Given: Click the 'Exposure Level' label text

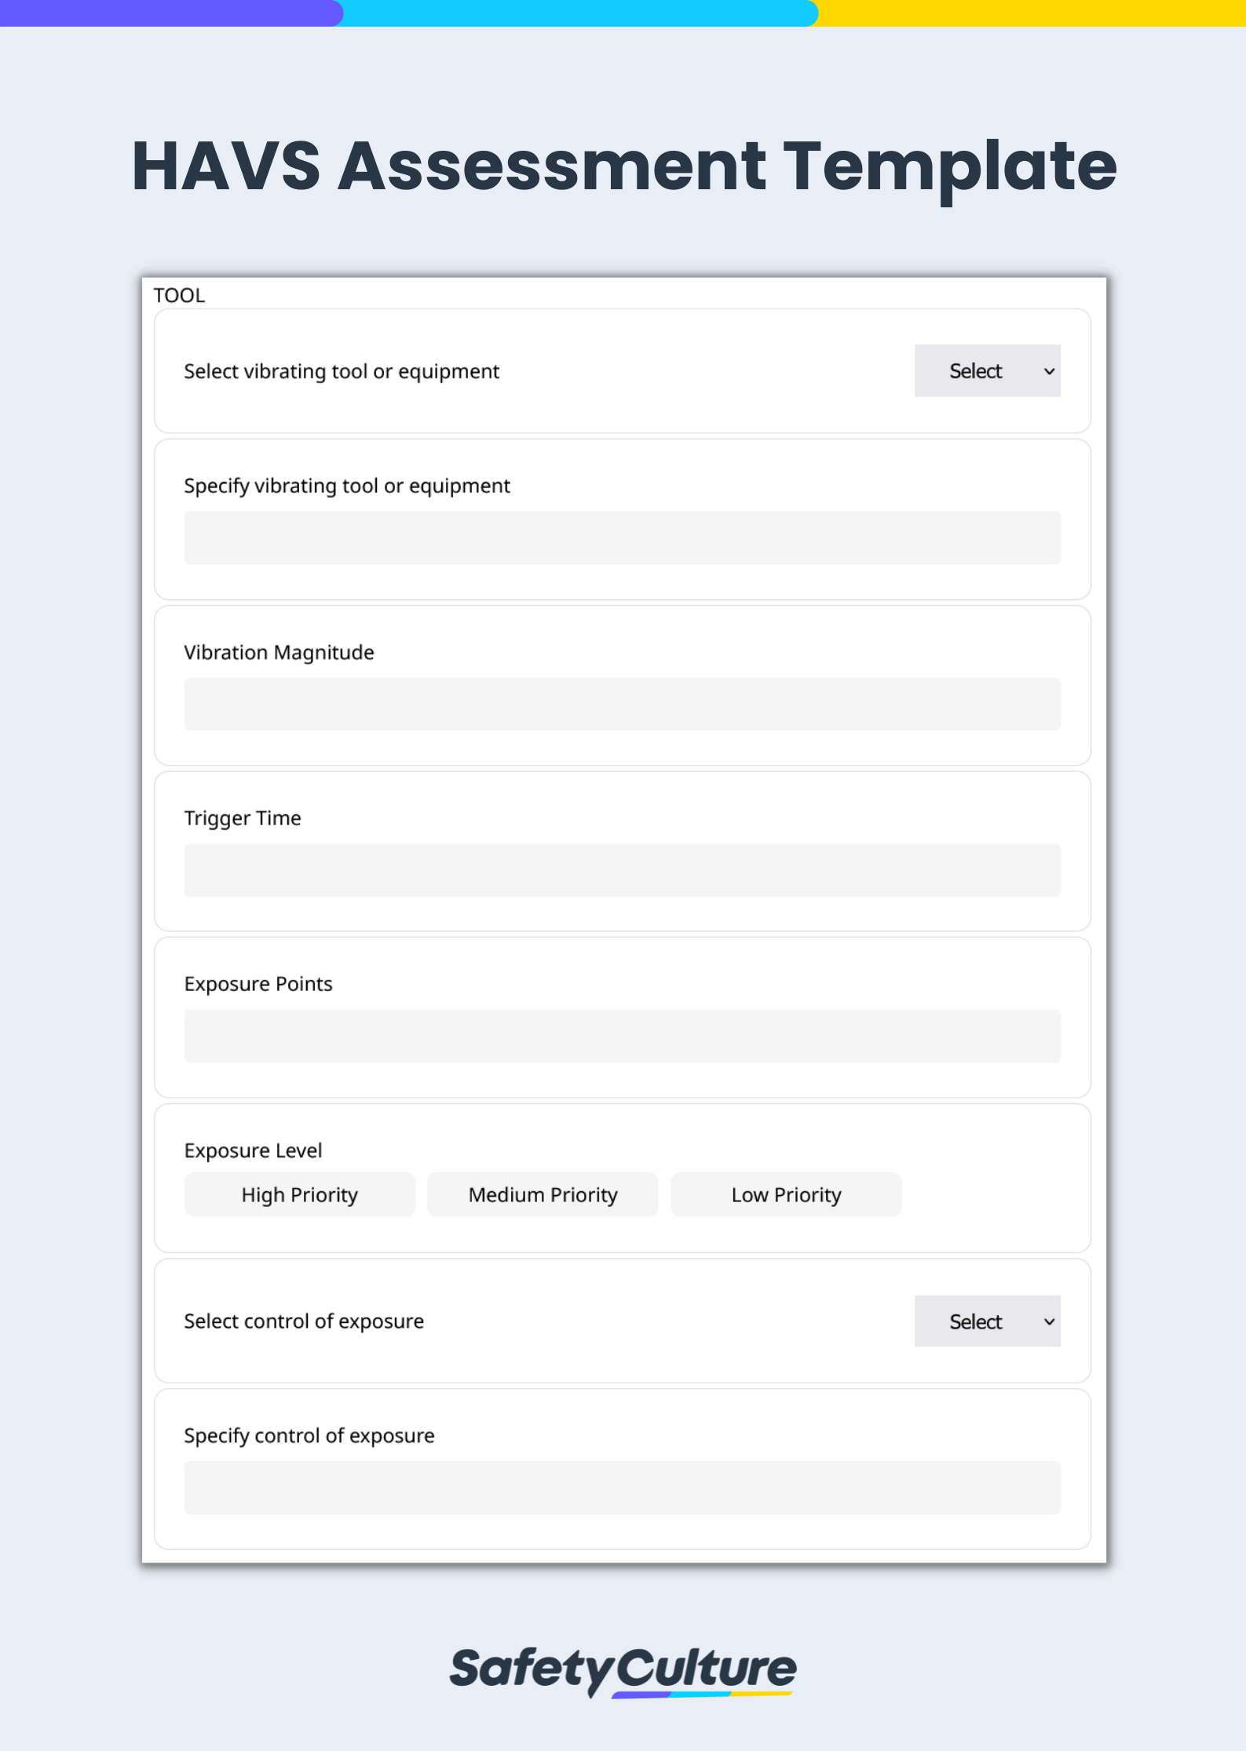Looking at the screenshot, I should coord(253,1150).
